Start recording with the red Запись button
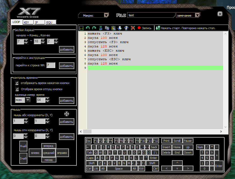This screenshot has width=235, height=179. click(144, 28)
